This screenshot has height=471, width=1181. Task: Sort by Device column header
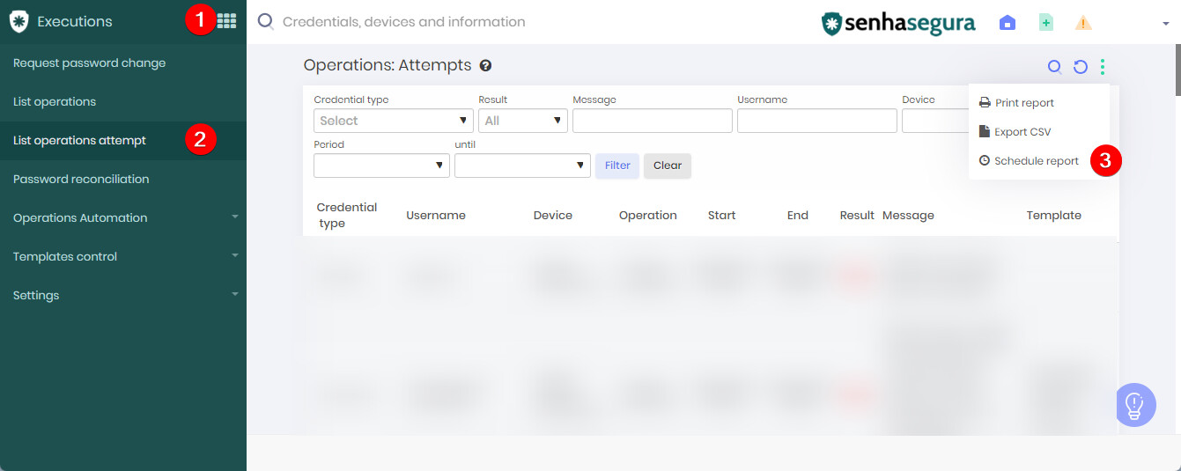[x=553, y=216]
